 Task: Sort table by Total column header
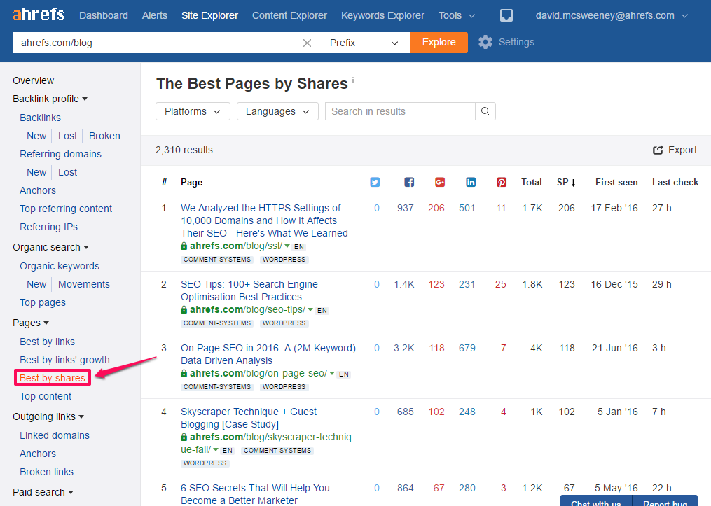pos(532,182)
